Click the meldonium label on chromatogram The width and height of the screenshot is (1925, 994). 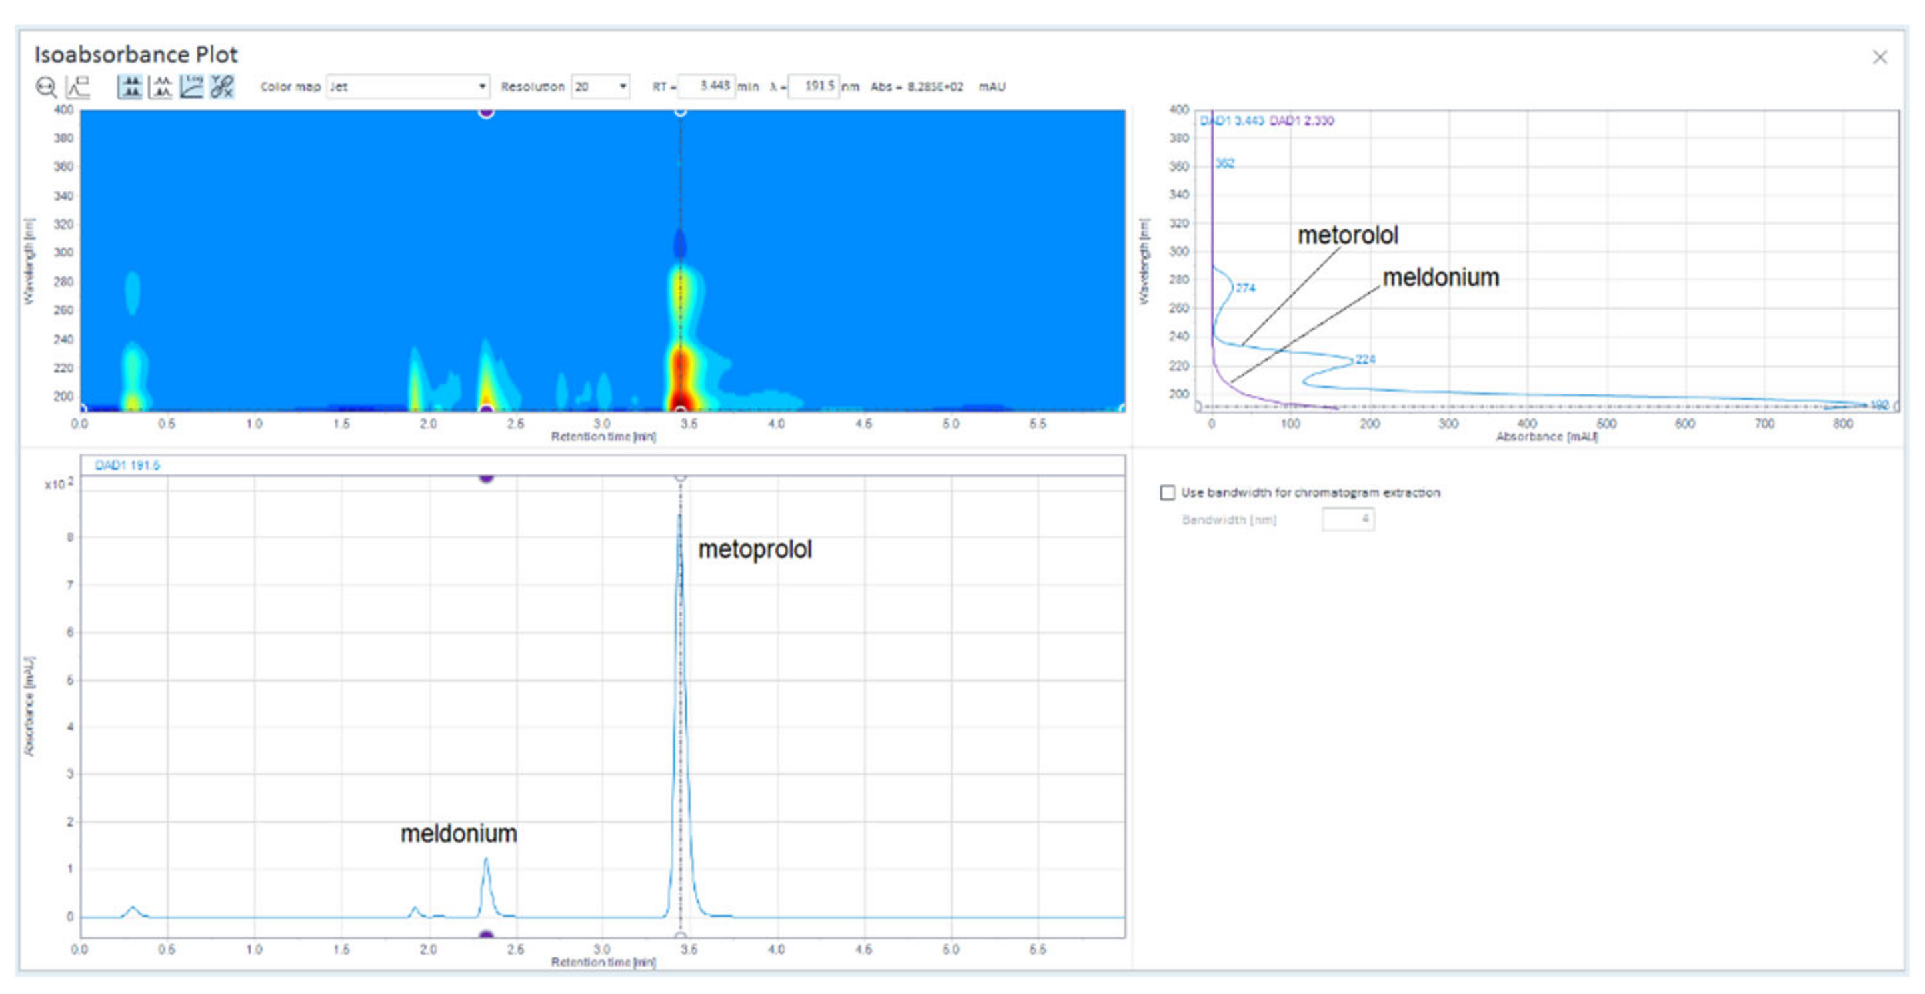point(459,833)
